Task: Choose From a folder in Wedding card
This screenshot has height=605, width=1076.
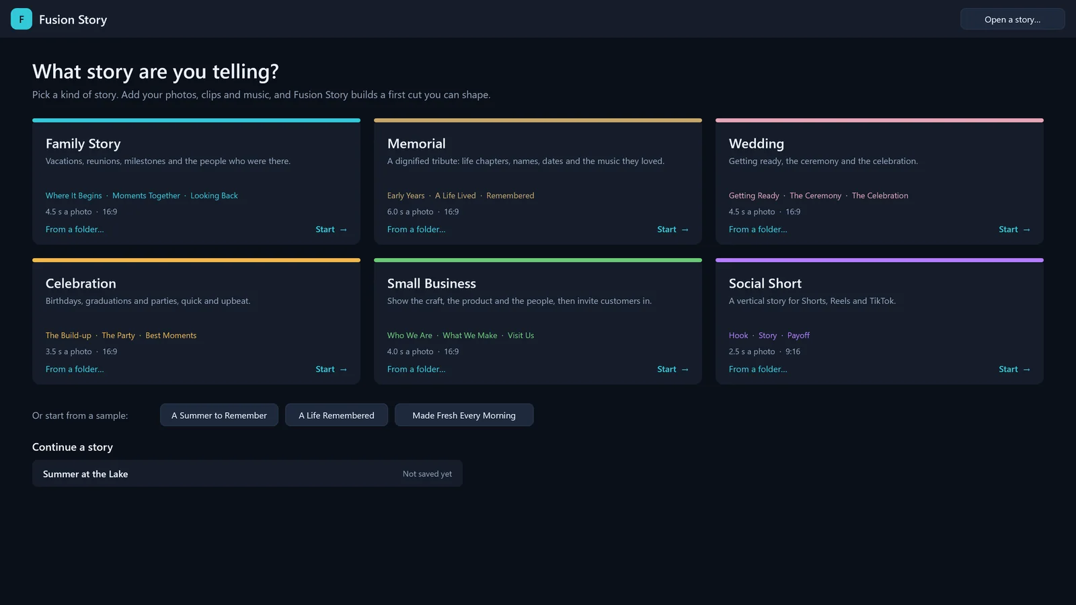Action: 758,230
